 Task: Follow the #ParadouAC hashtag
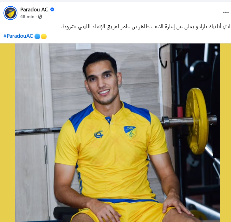(x=18, y=36)
